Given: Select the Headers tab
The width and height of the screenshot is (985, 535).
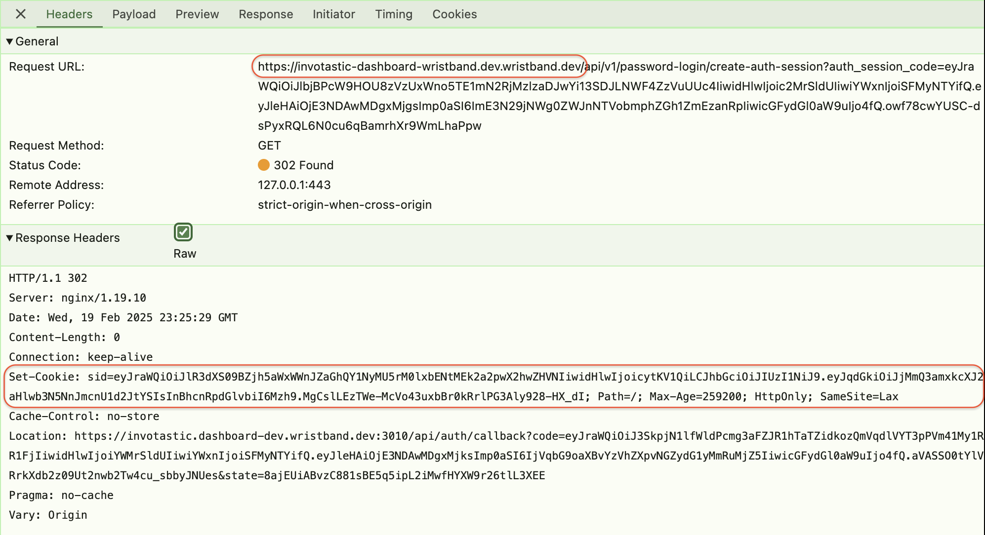Looking at the screenshot, I should tap(69, 14).
